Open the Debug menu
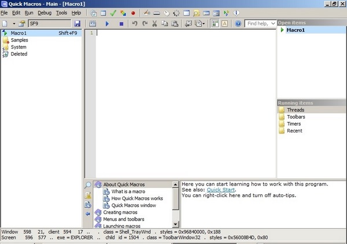The width and height of the screenshot is (347, 244). (45, 13)
